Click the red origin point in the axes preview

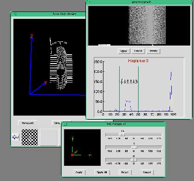72,155
